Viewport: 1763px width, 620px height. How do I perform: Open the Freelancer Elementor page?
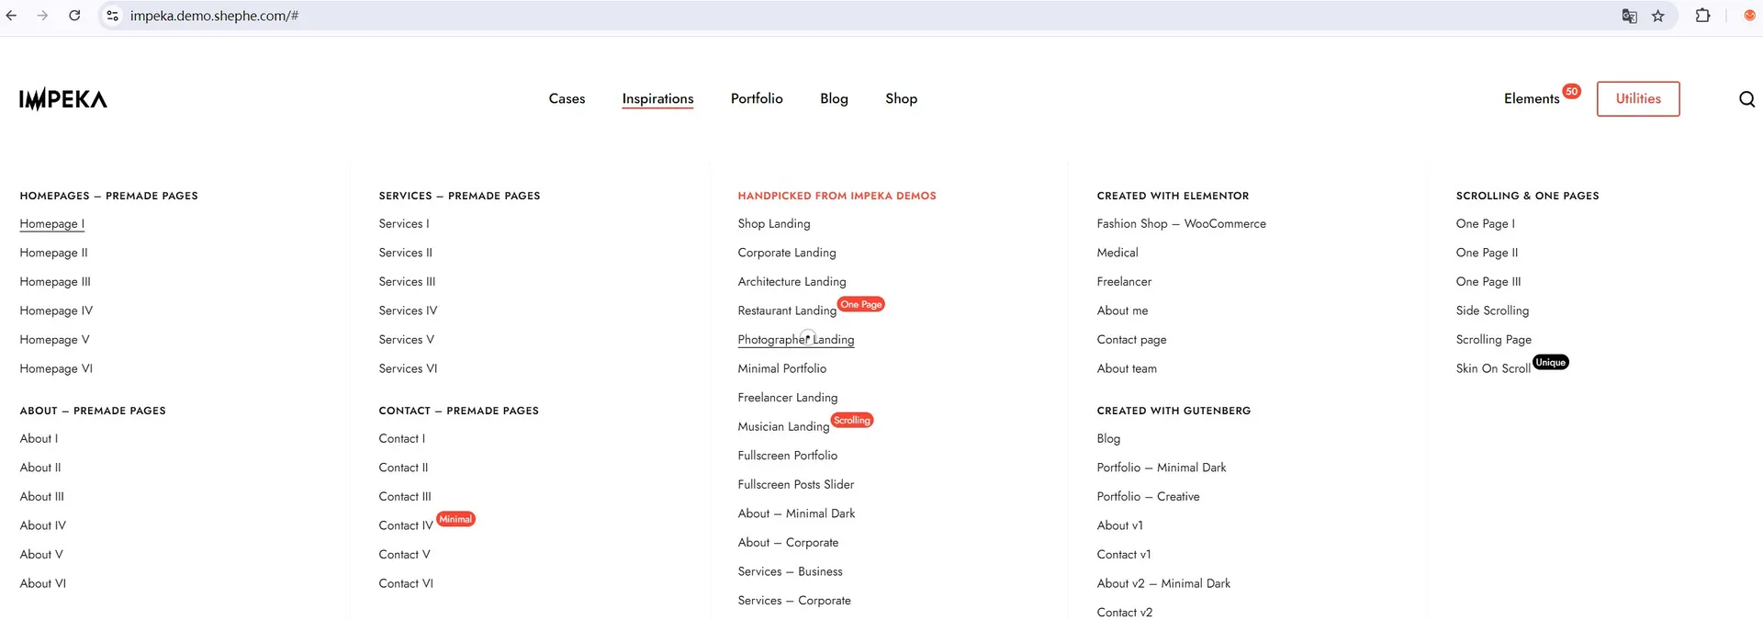1124,282
